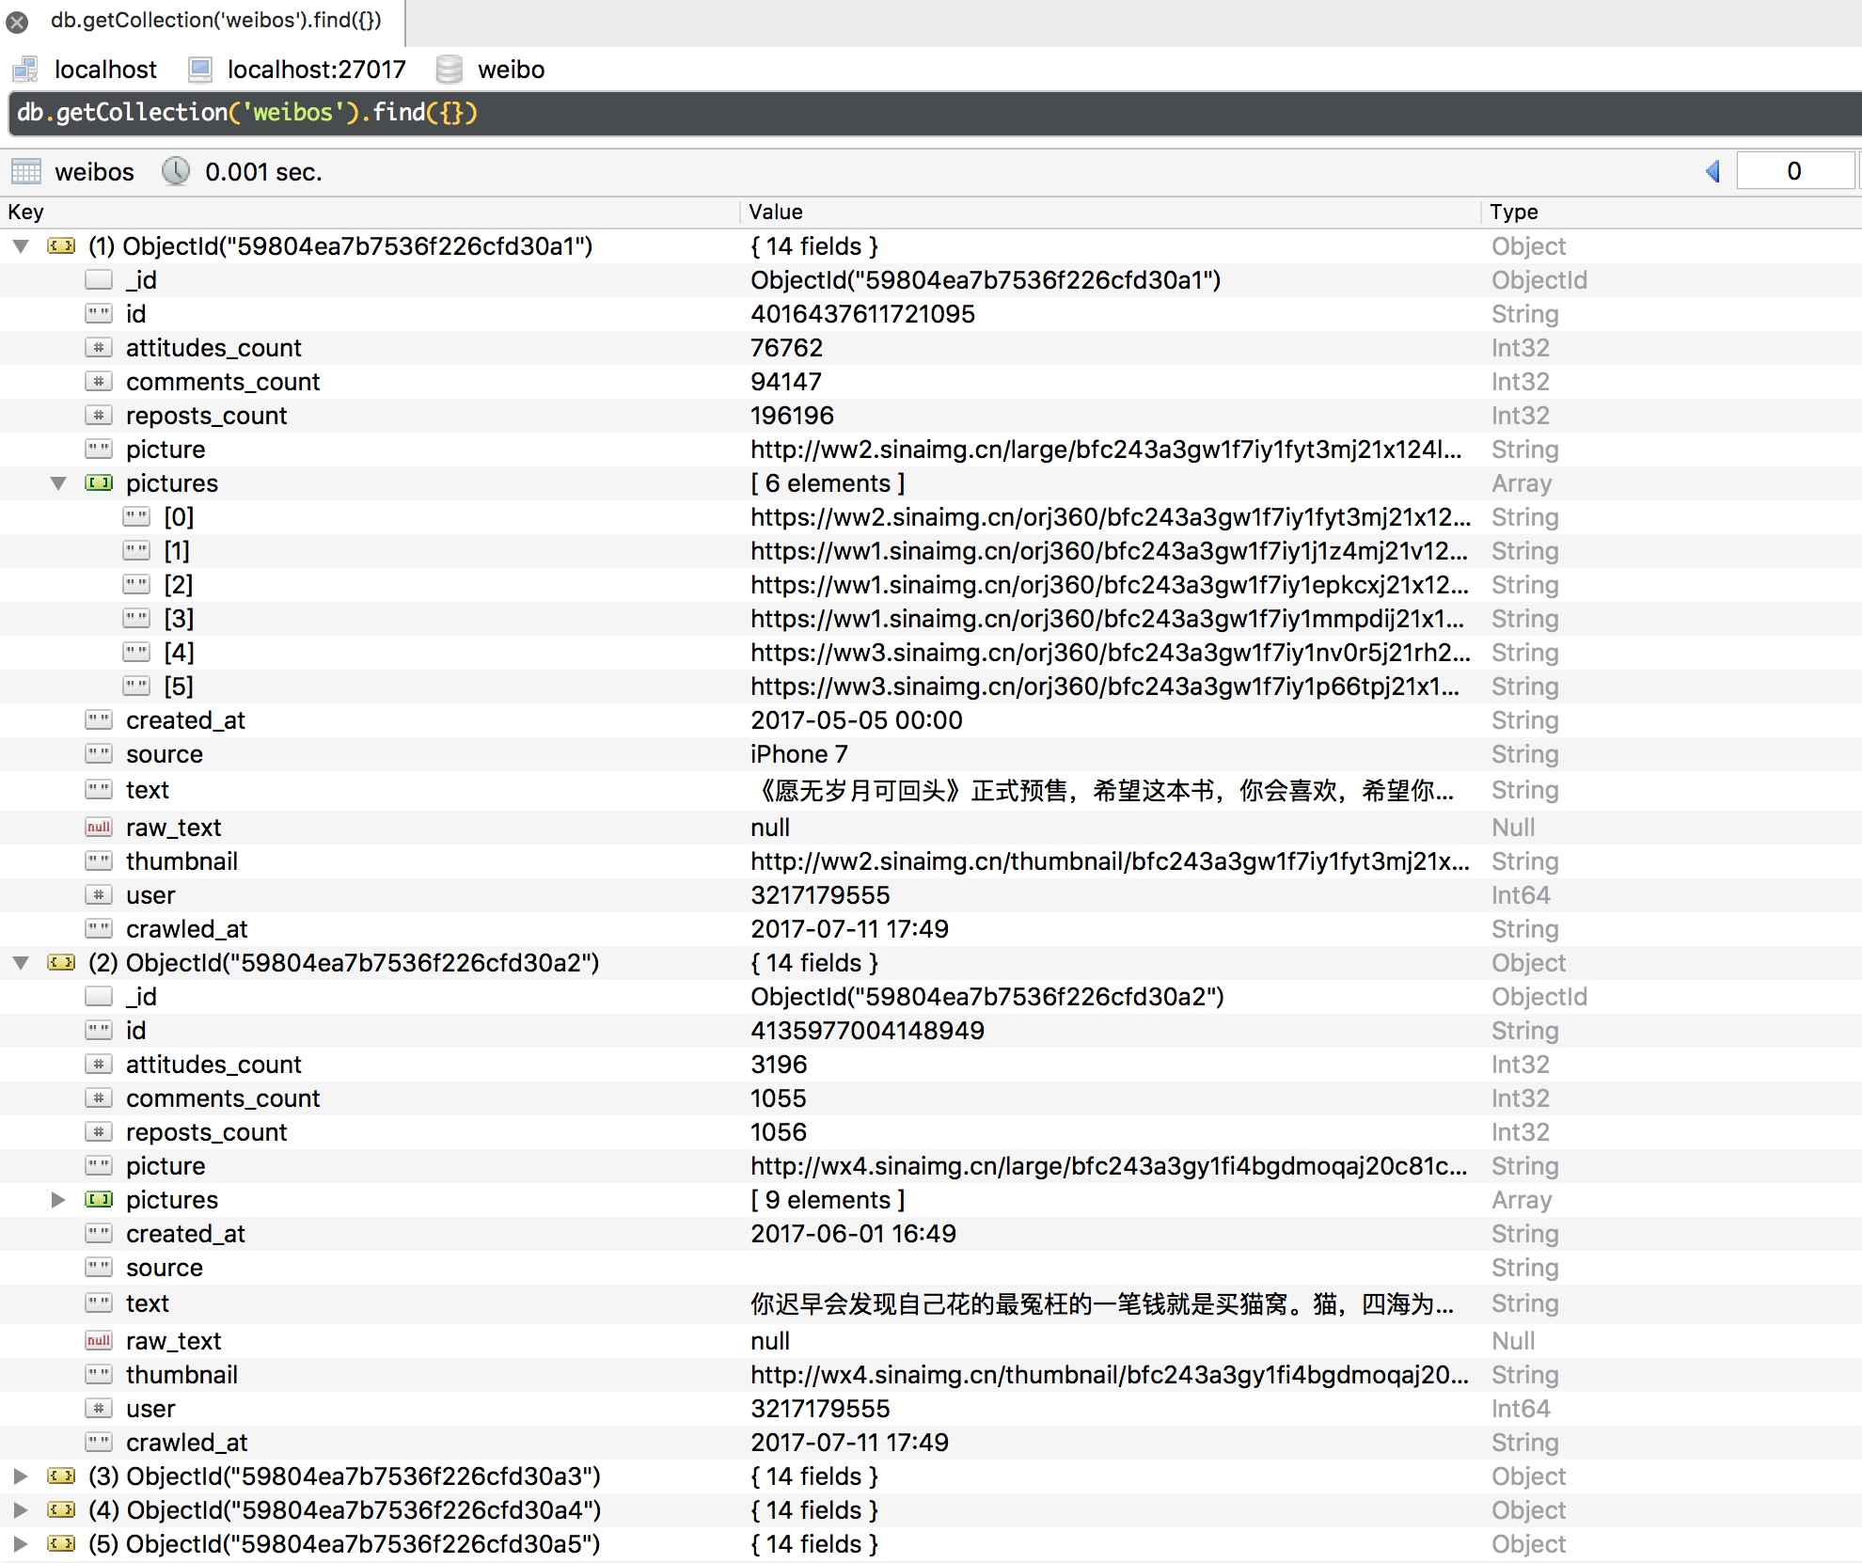Select pictures element [3] row
This screenshot has height=1563, width=1862.
(x=931, y=619)
